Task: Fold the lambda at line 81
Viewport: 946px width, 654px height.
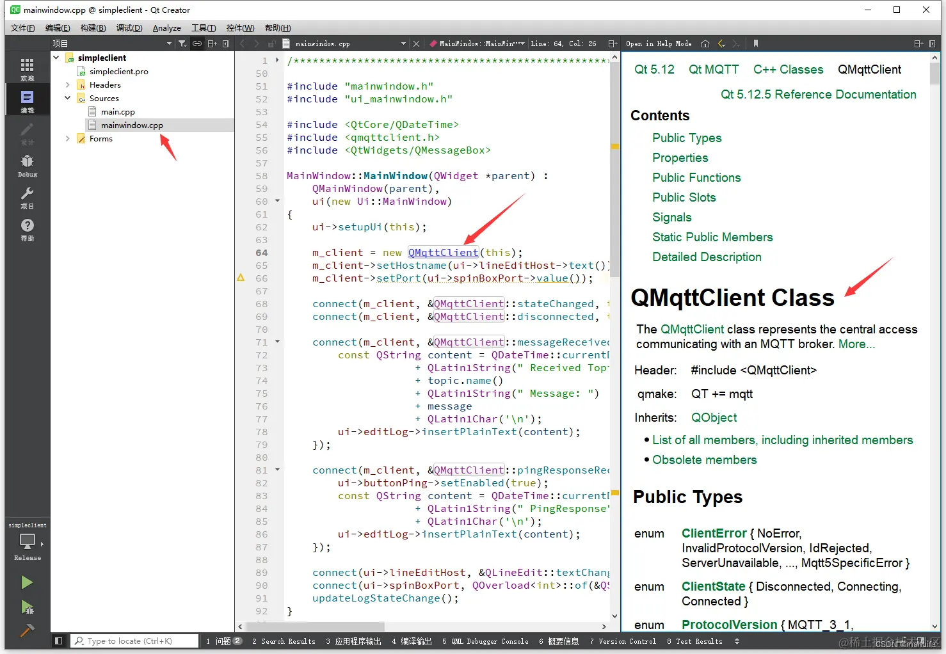Action: [277, 470]
